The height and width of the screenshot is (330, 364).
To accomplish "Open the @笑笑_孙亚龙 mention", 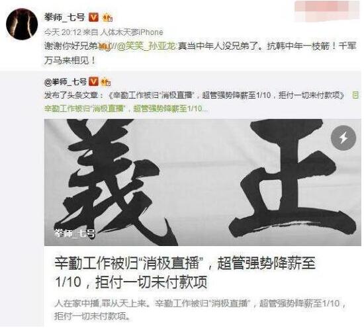I will click(x=146, y=46).
